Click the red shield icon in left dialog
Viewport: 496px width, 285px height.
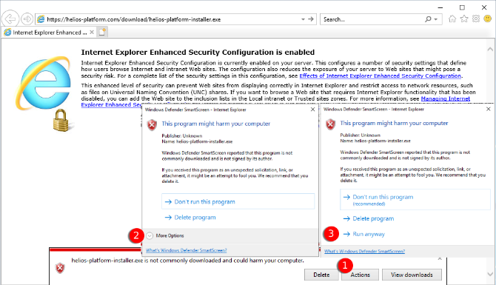click(152, 125)
